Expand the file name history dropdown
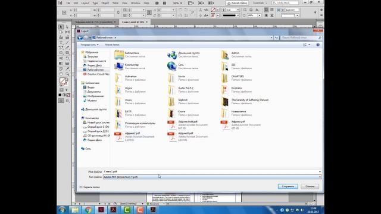The image size is (381, 214). (320, 172)
